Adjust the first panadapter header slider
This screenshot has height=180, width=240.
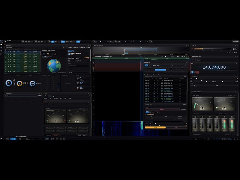pyautogui.click(x=165, y=57)
